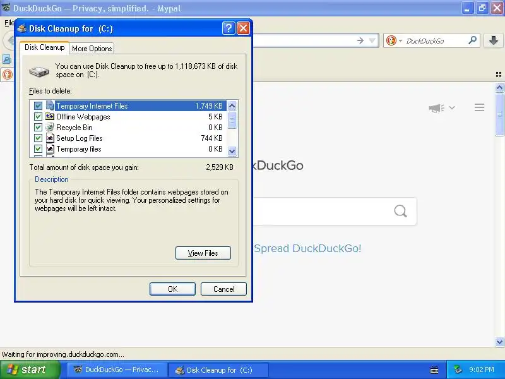This screenshot has height=379, width=505.
Task: Click the Setup Log Files icon
Action: pyautogui.click(x=50, y=138)
